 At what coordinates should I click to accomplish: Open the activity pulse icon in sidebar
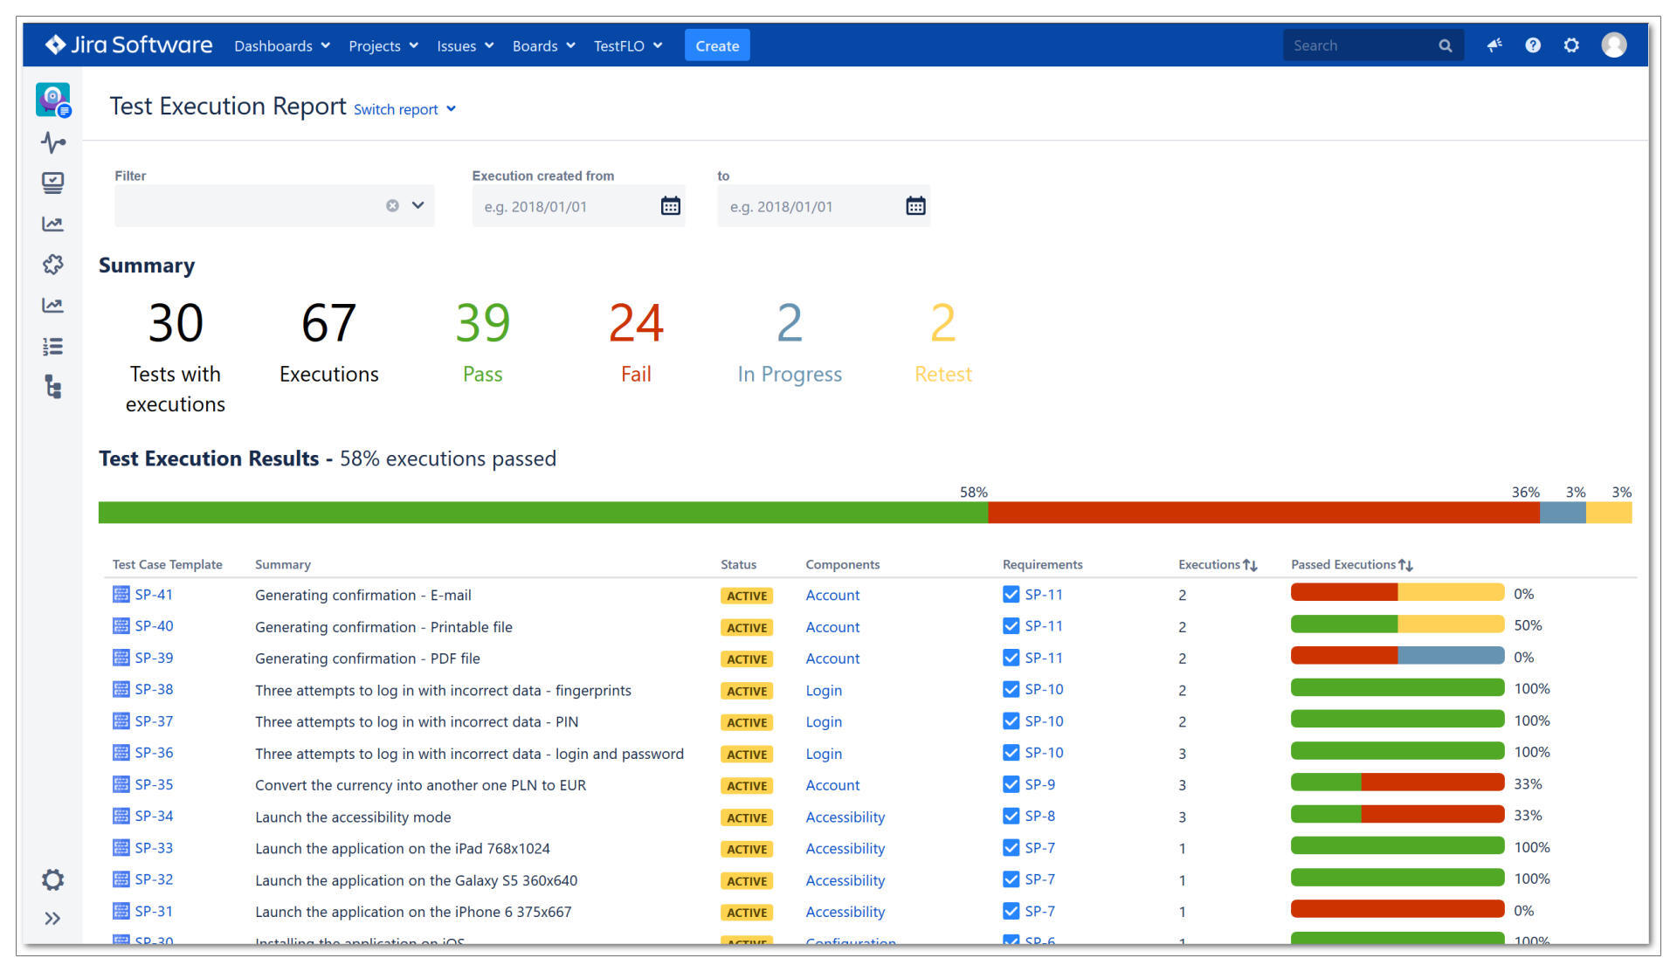pyautogui.click(x=53, y=142)
